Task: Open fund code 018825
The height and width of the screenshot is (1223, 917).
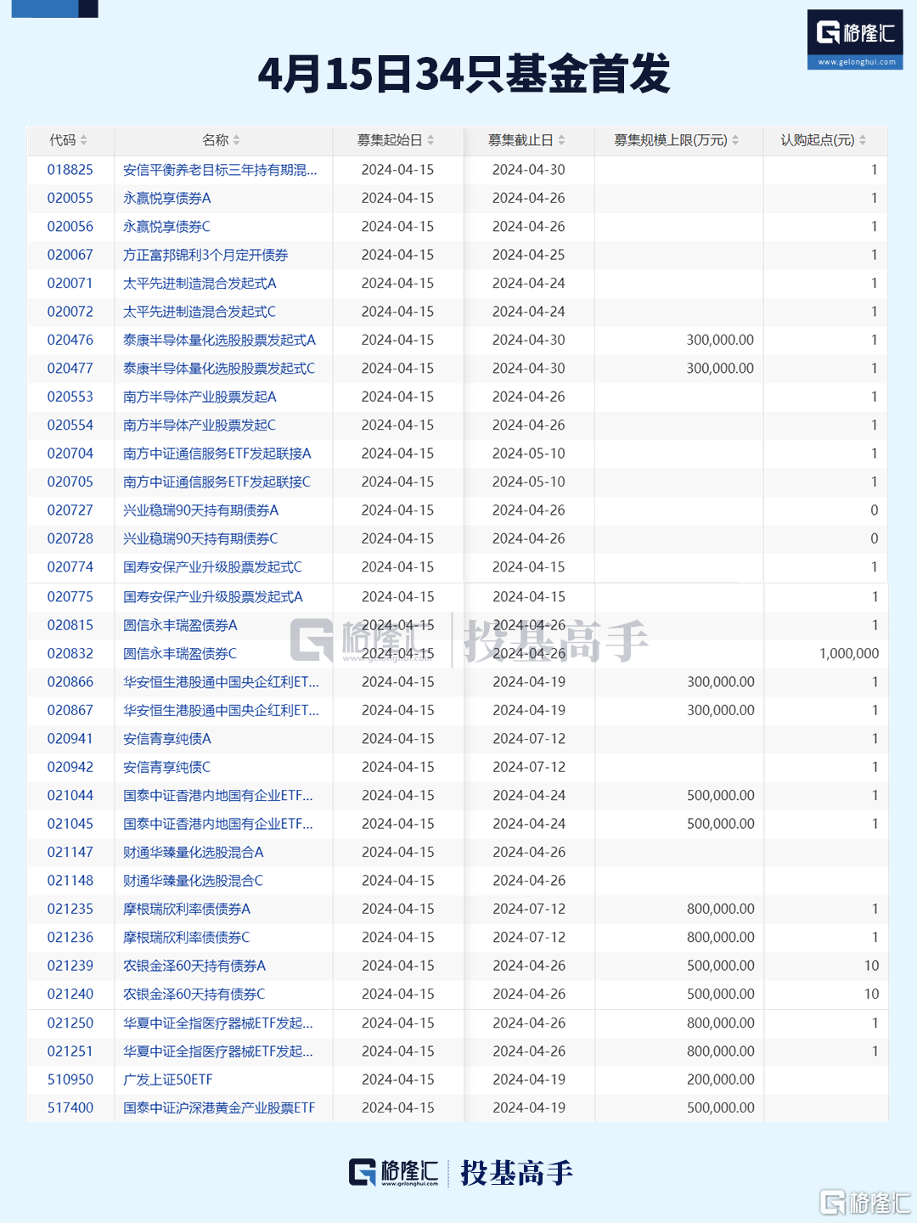Action: pos(70,170)
